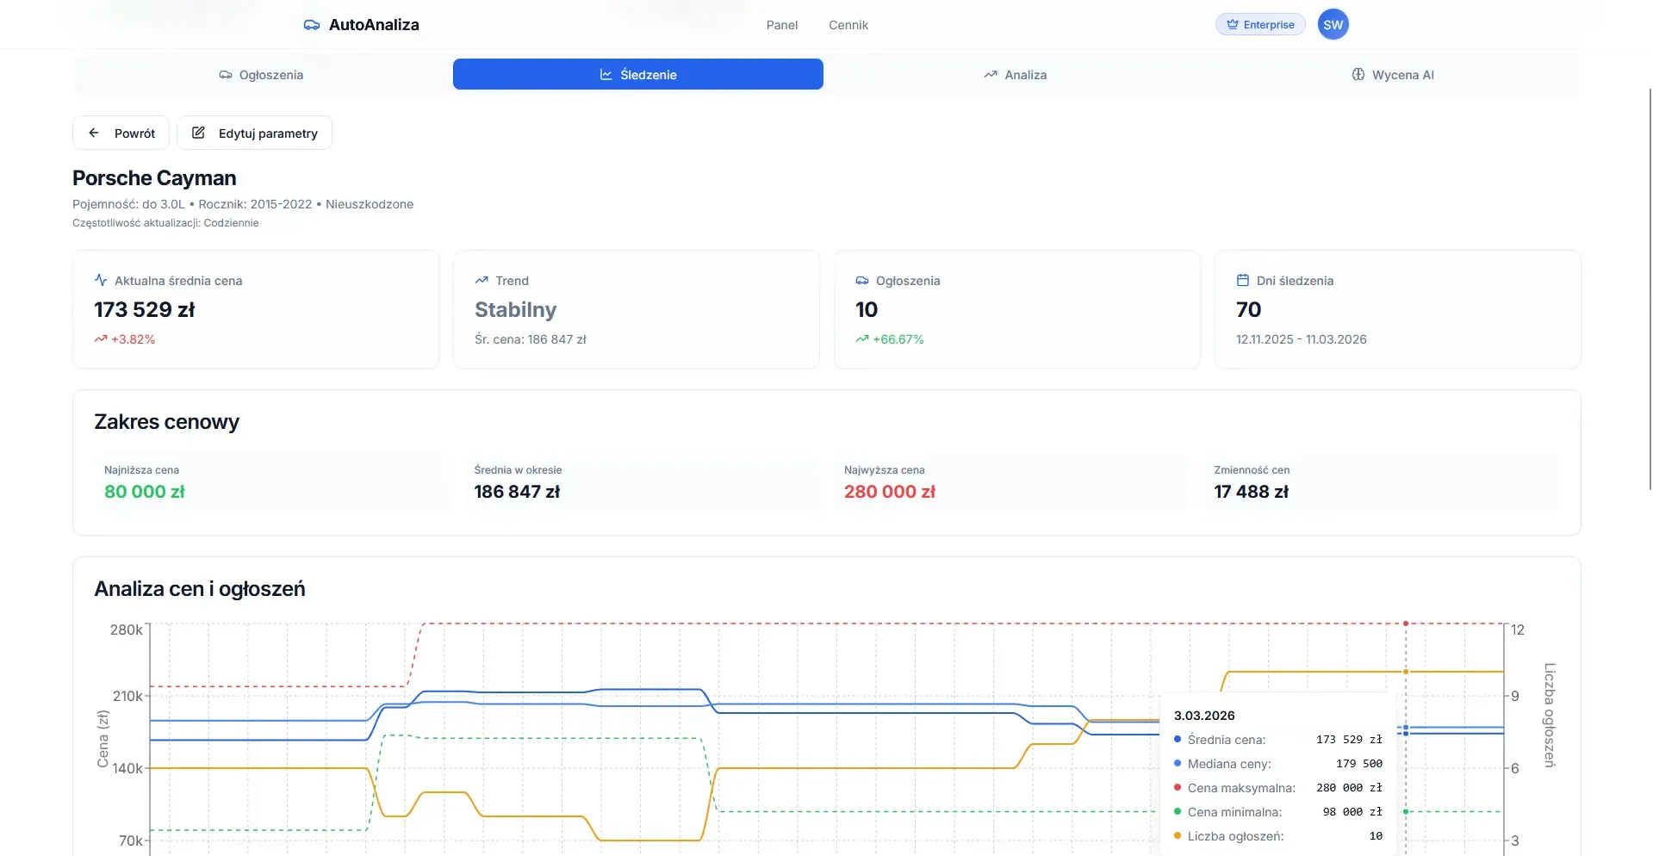Open the Wycena AI tab

click(x=1393, y=75)
